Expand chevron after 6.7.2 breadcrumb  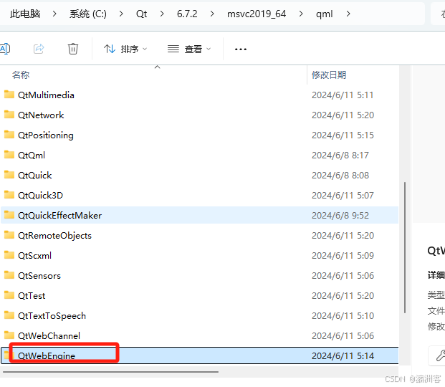click(x=212, y=14)
